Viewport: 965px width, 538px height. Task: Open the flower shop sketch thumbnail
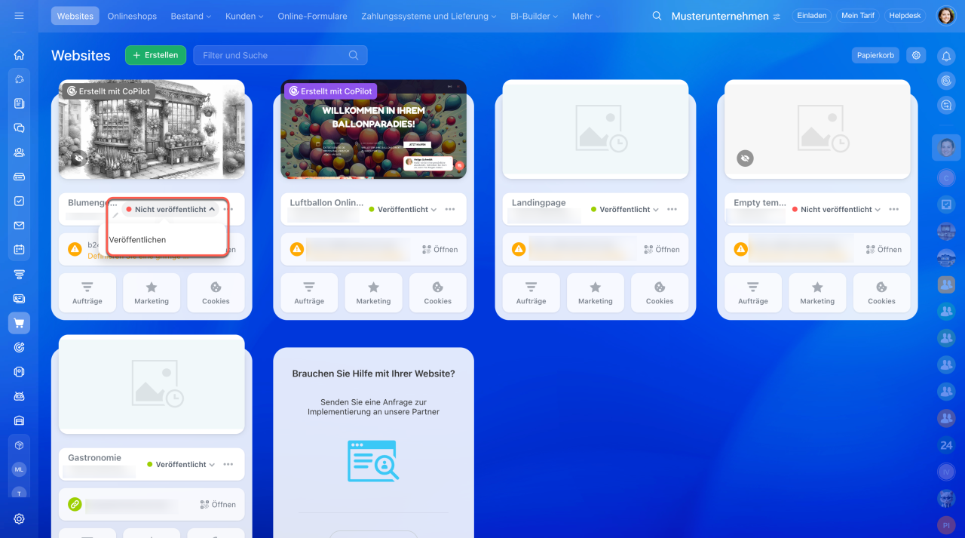(152, 130)
